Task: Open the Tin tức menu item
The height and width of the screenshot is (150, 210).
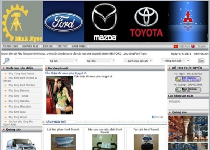Action: [x=62, y=46]
